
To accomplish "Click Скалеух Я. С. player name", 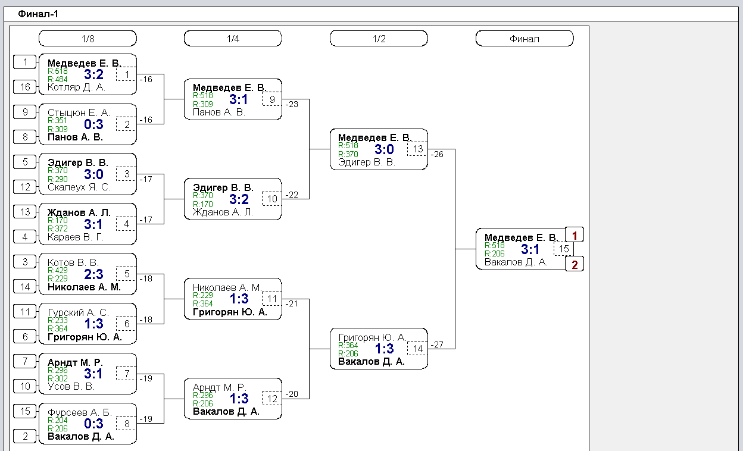I will 79,187.
